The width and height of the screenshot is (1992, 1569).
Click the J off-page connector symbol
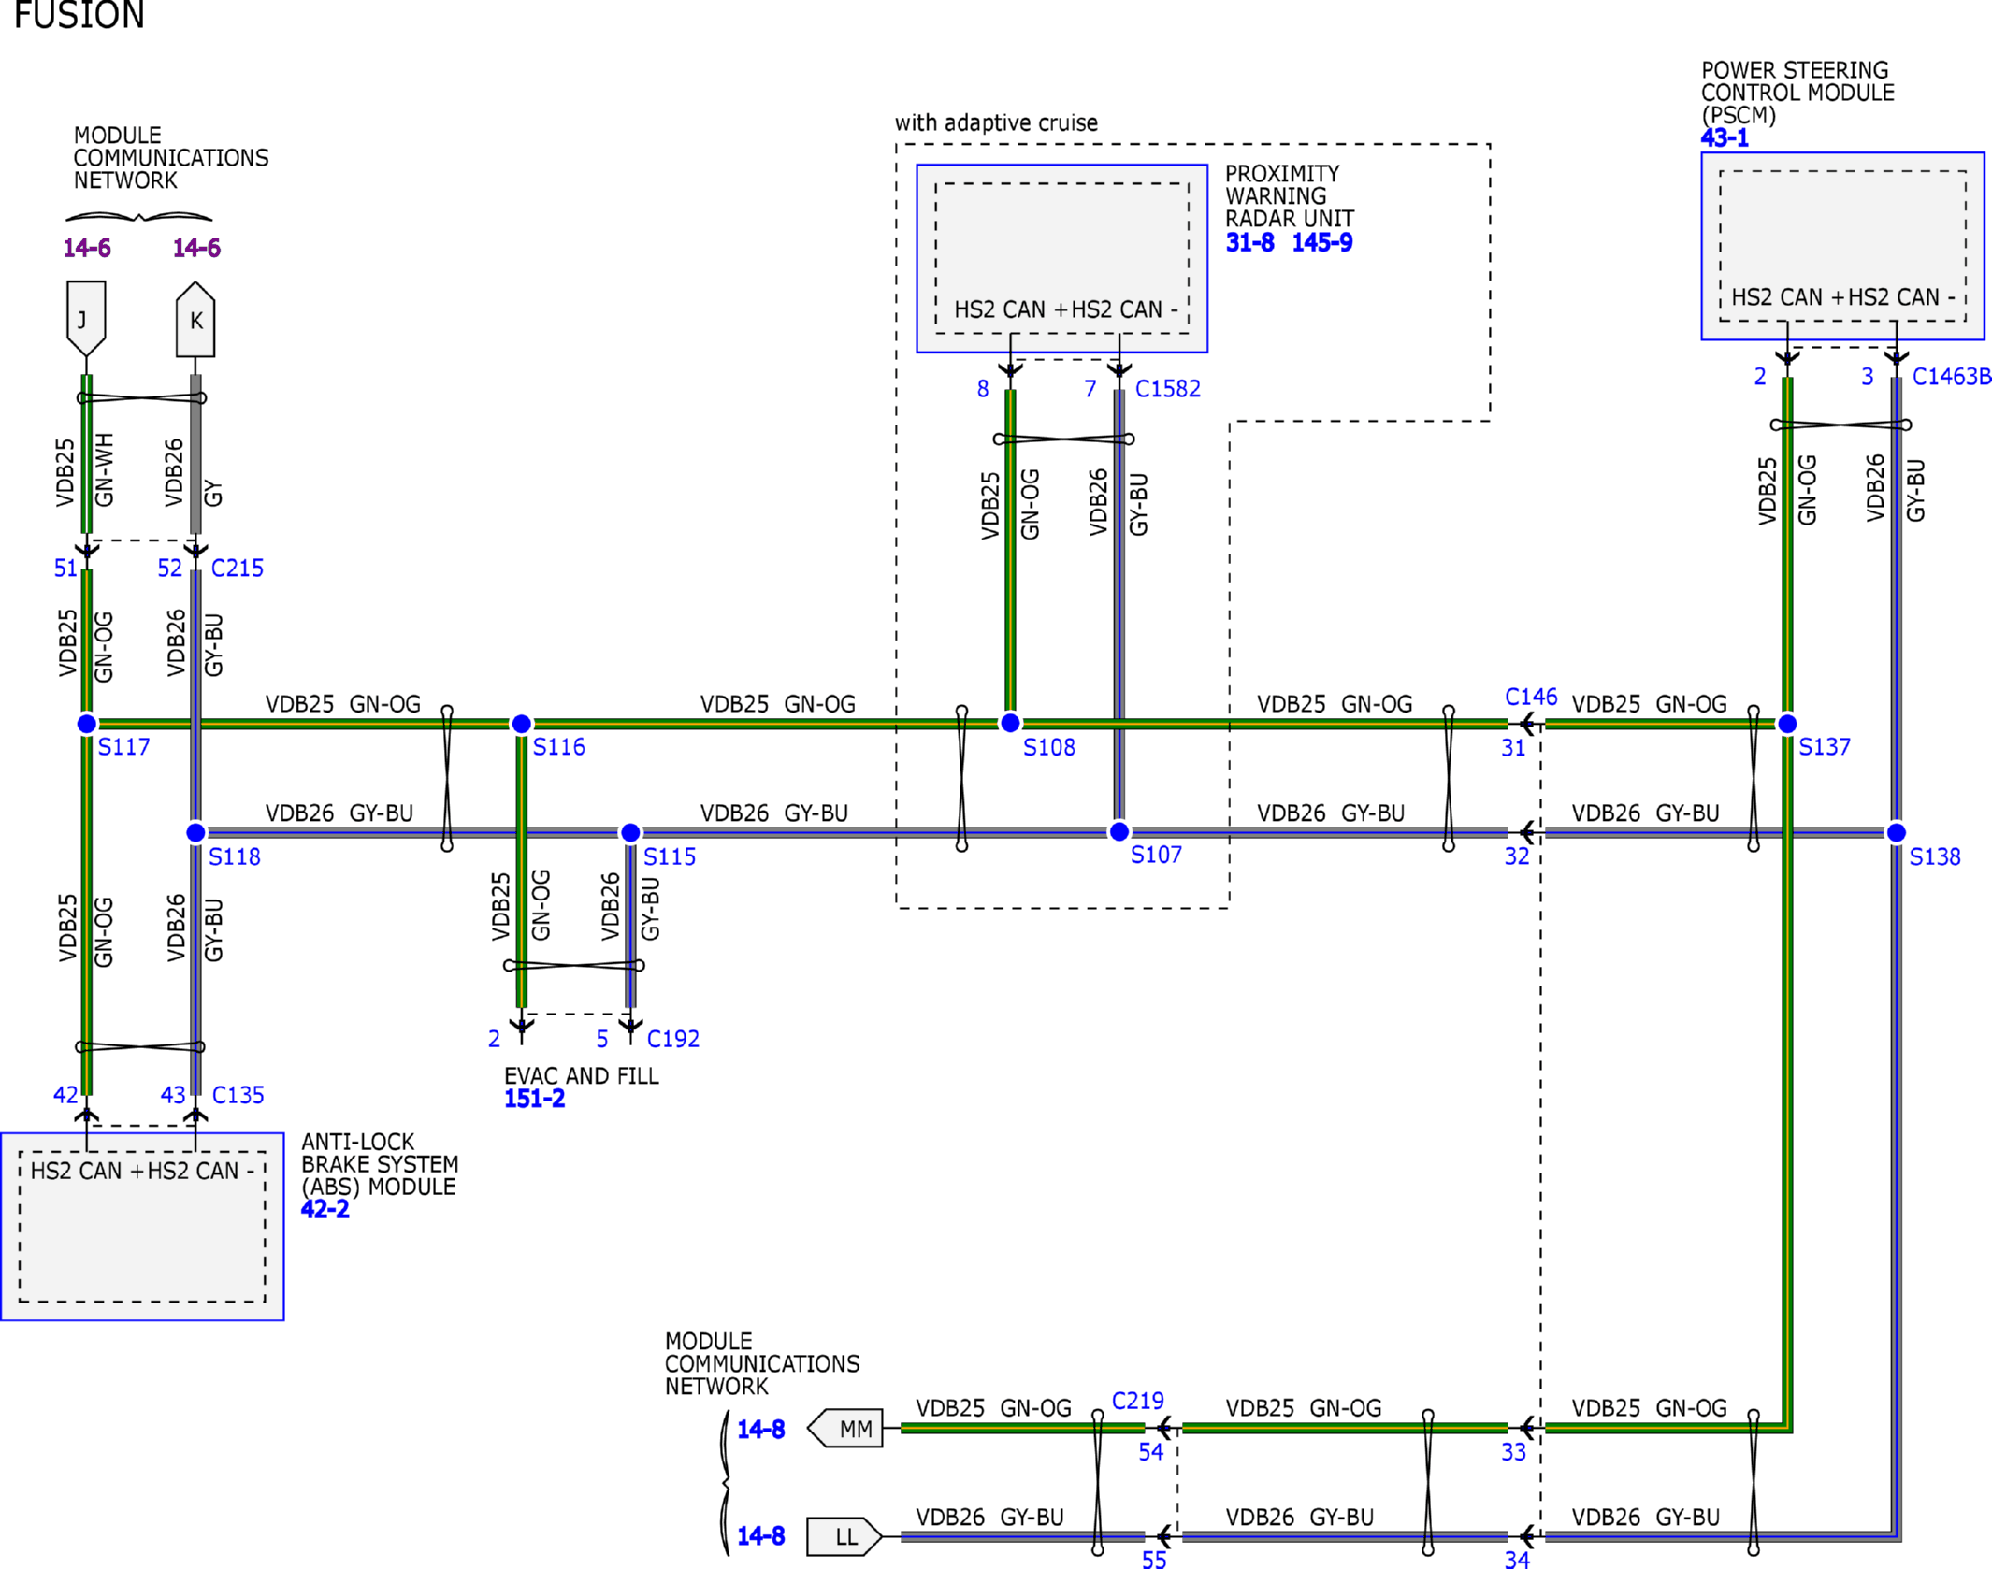86,318
